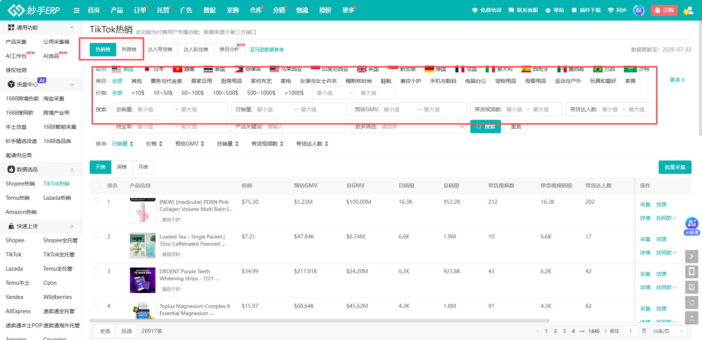The image size is (702, 340).
Task: Click the 批量采集 button
Action: tap(675, 167)
